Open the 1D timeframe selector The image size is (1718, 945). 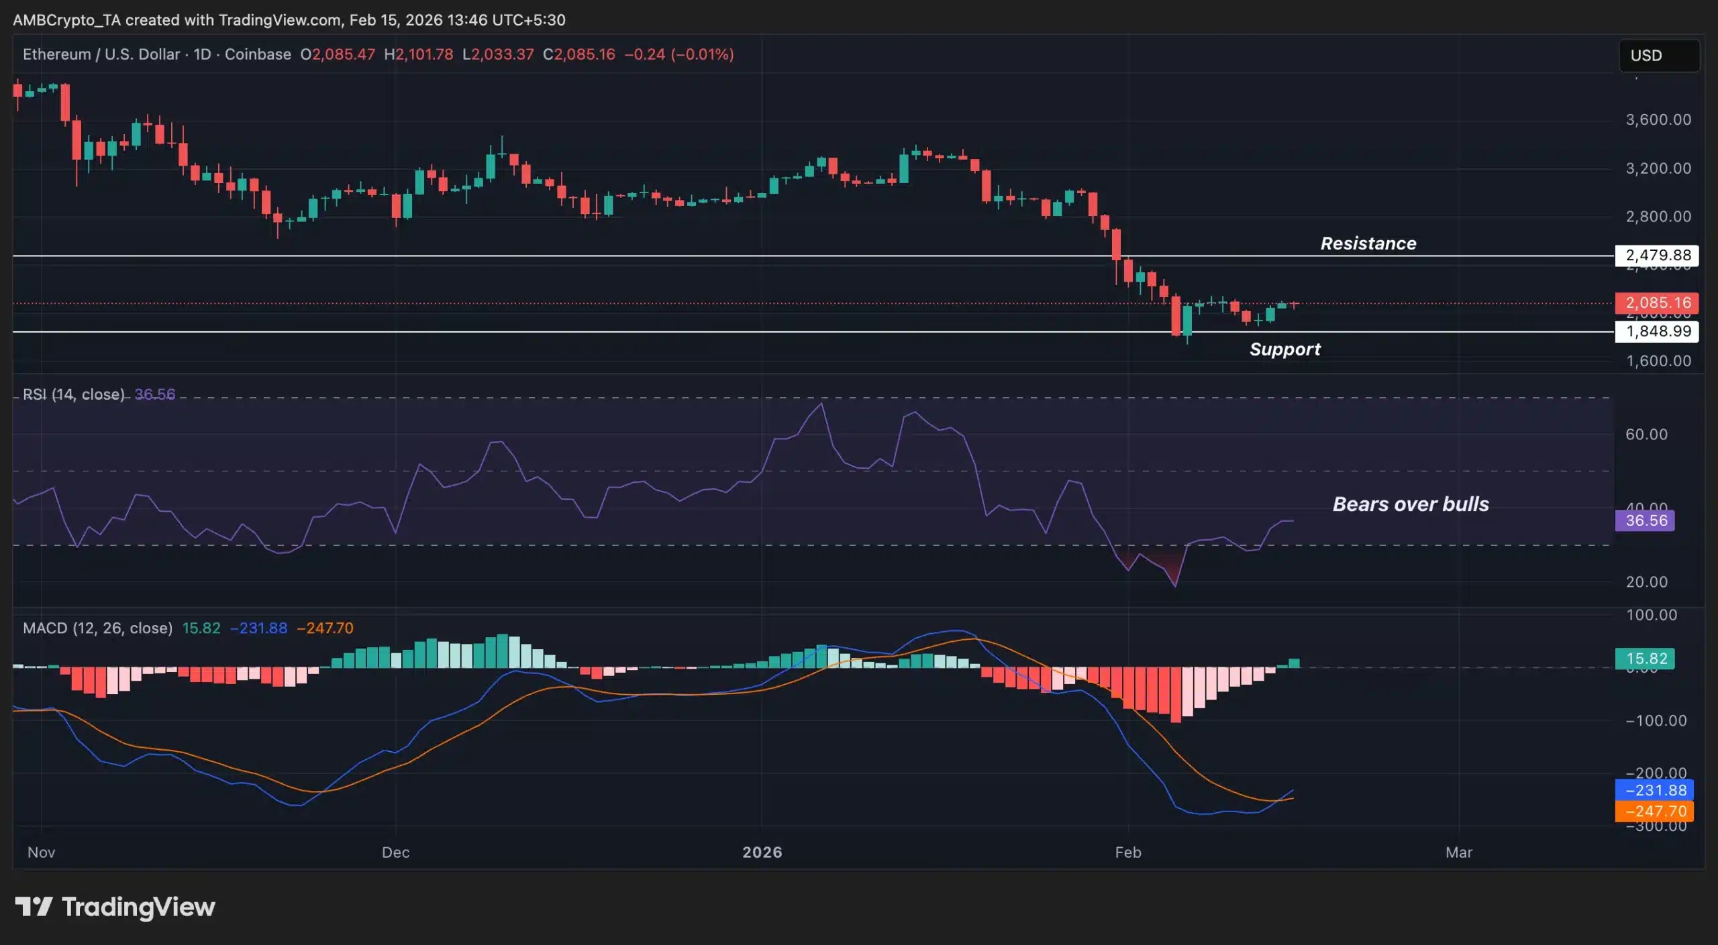pyautogui.click(x=202, y=54)
